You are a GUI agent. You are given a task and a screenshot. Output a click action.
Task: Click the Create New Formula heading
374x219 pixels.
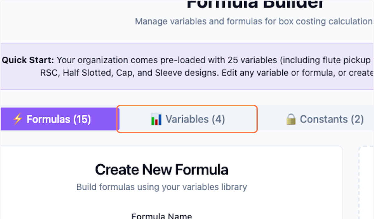[x=161, y=169]
